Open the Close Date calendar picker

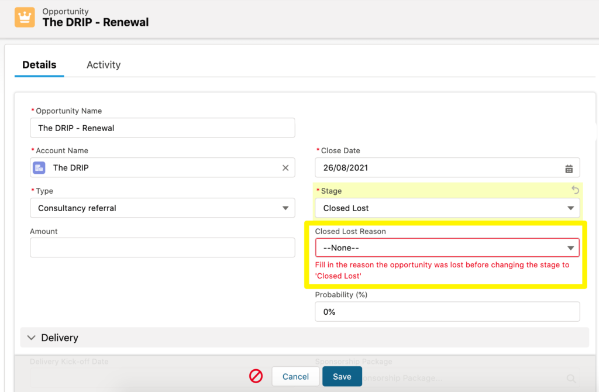click(569, 169)
